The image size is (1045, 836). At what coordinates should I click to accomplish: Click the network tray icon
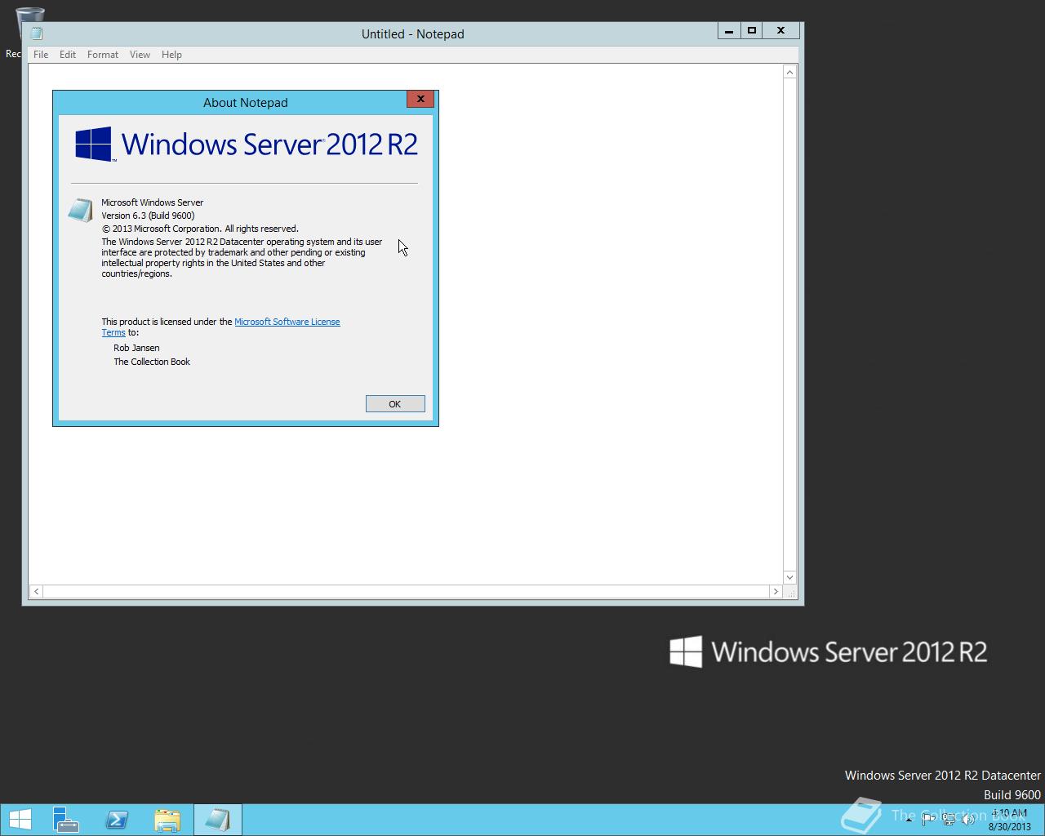949,820
